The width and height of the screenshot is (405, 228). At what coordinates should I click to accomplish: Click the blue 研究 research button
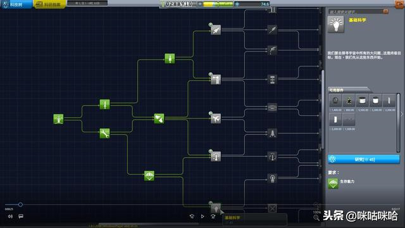(364, 160)
